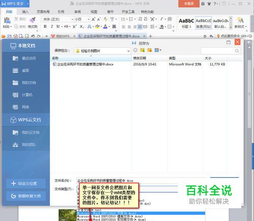This screenshot has height=221, width=254.
Task: Click the 自定义位置 button
Action: pyautogui.click(x=26, y=183)
